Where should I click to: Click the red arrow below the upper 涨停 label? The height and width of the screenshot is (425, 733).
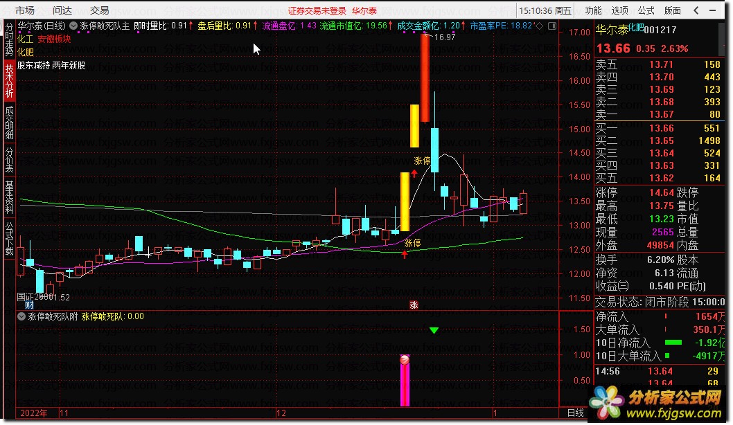414,174
